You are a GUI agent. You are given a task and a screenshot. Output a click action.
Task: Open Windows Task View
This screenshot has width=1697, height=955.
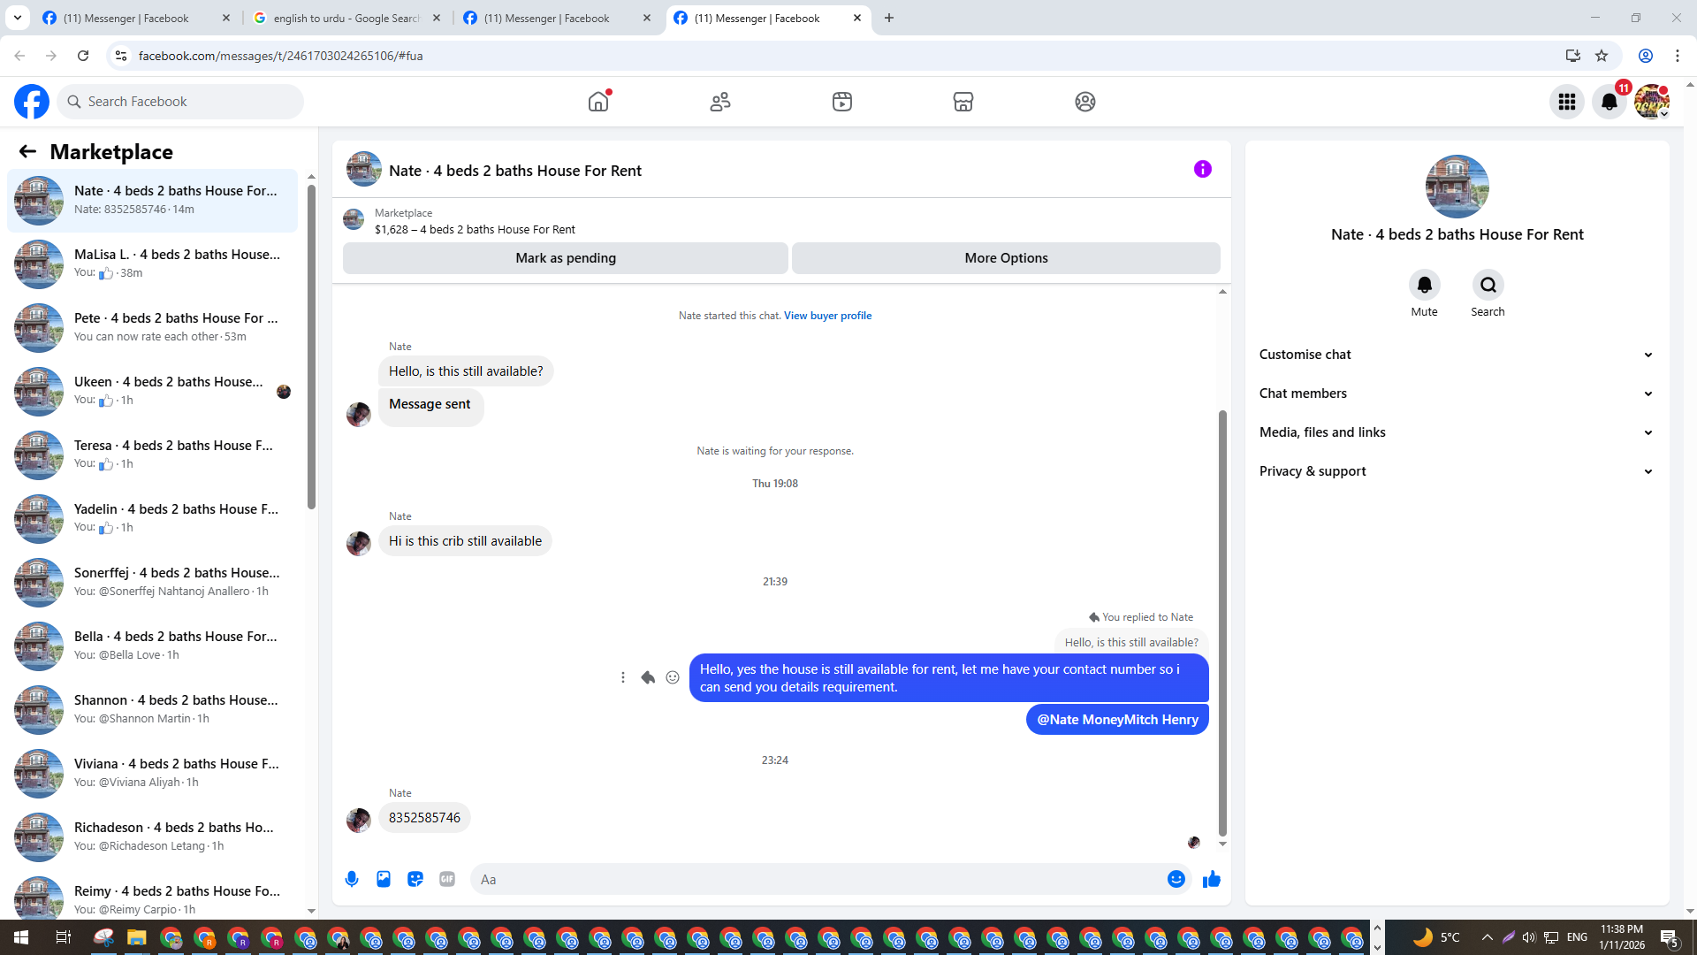64,937
